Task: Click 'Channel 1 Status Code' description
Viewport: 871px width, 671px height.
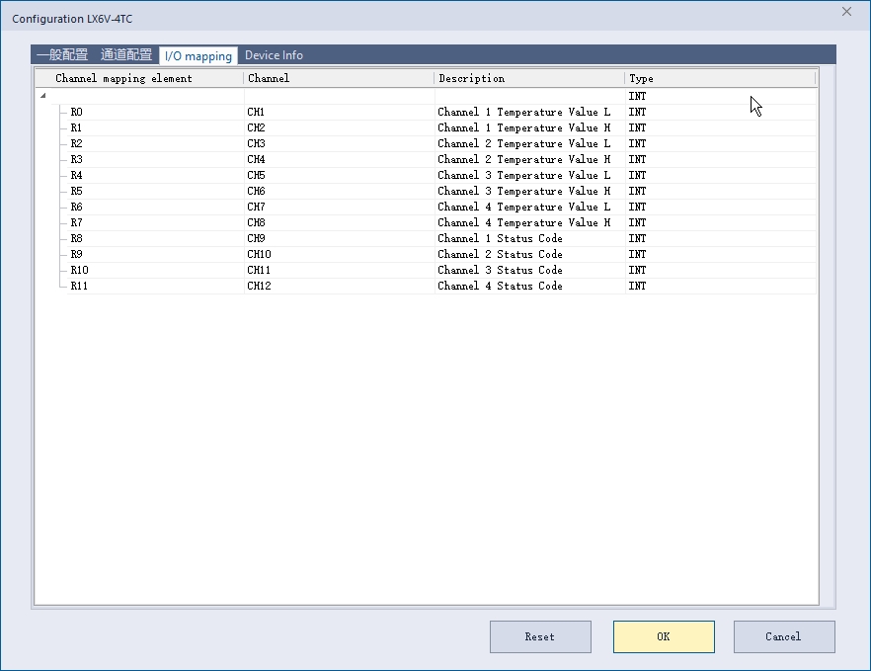Action: coord(500,238)
